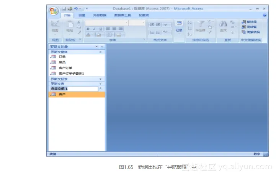Click the increase indent icon

[158, 24]
